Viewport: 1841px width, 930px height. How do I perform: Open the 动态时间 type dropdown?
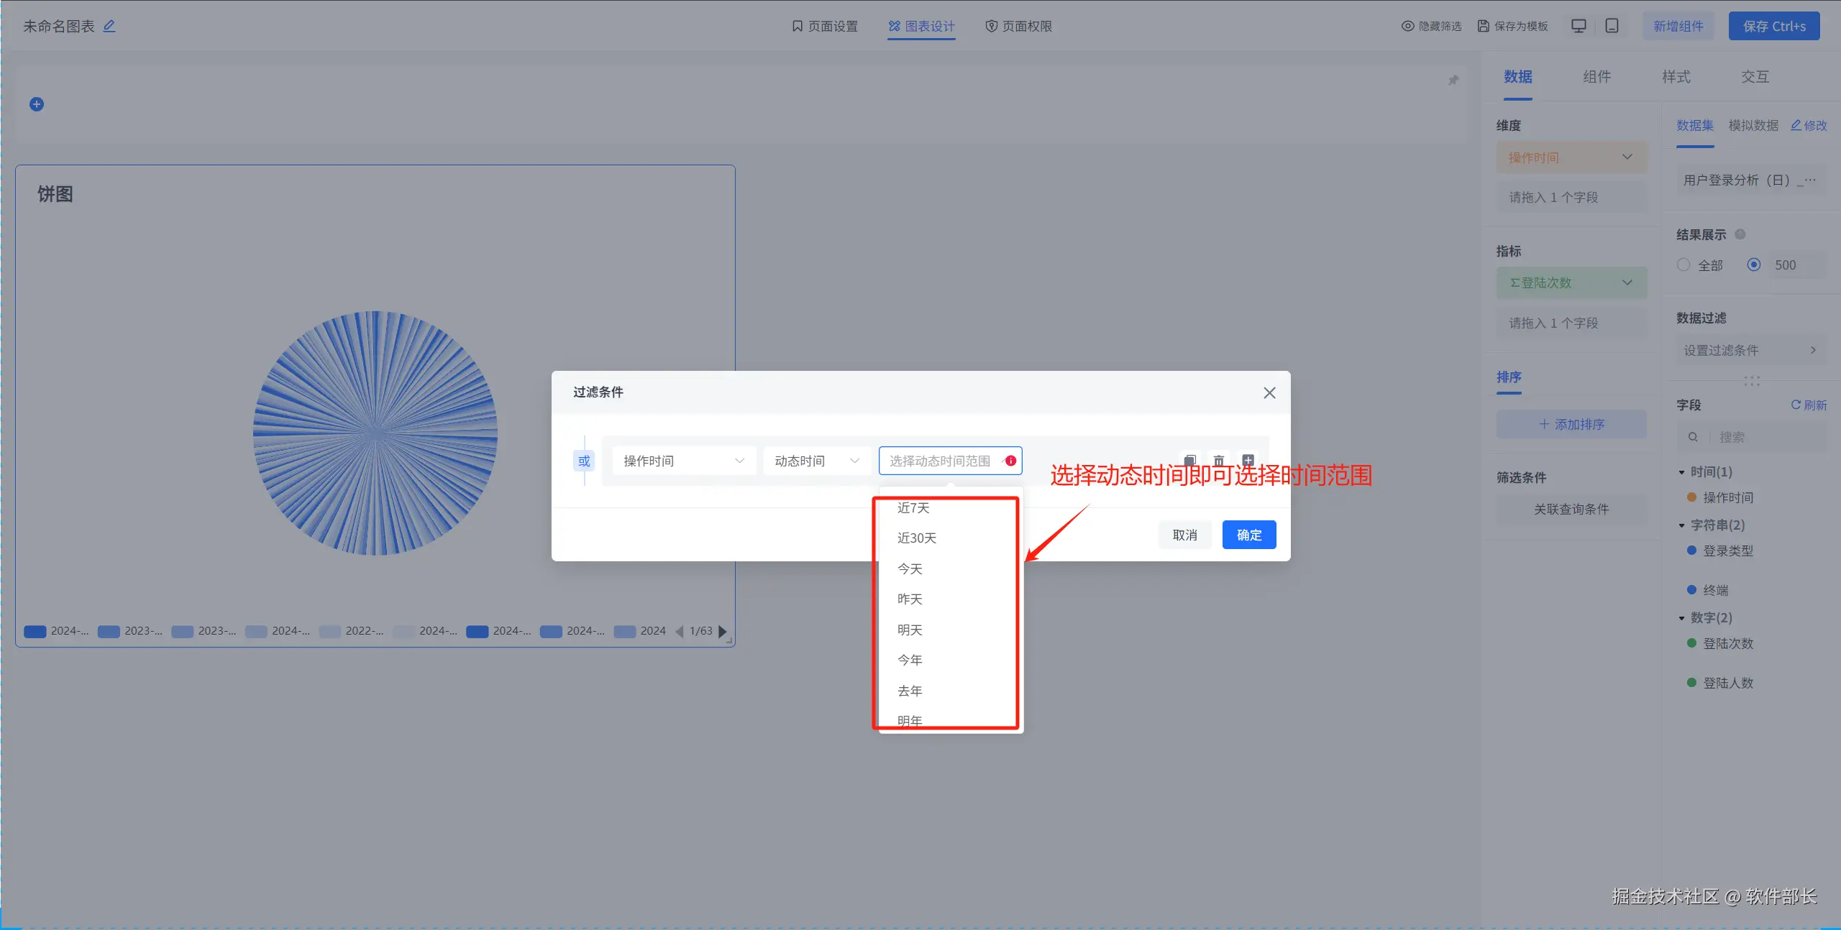tap(816, 461)
